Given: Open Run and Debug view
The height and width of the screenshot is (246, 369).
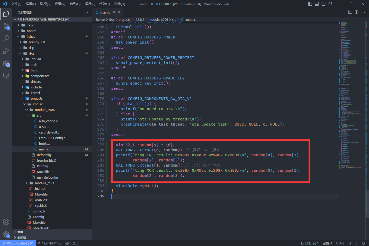Looking at the screenshot, I should [x=6, y=51].
